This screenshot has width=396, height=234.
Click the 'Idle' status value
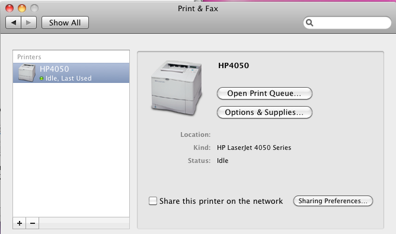[222, 161]
